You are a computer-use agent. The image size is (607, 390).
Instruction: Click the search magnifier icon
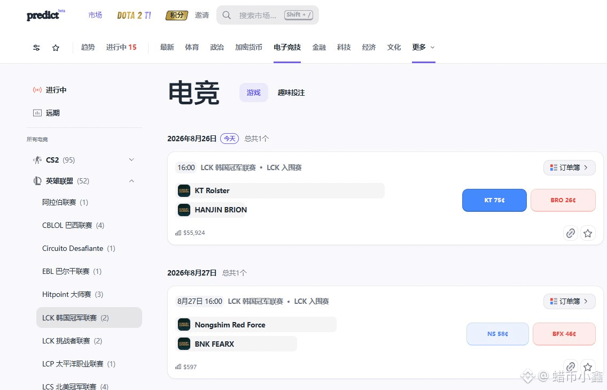(x=227, y=15)
